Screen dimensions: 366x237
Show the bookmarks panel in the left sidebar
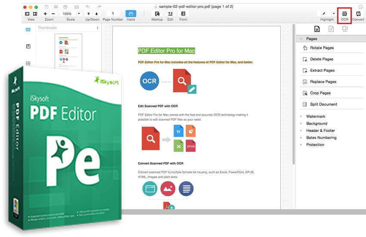click(x=28, y=47)
